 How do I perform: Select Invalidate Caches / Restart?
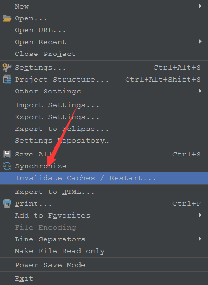coord(104,178)
